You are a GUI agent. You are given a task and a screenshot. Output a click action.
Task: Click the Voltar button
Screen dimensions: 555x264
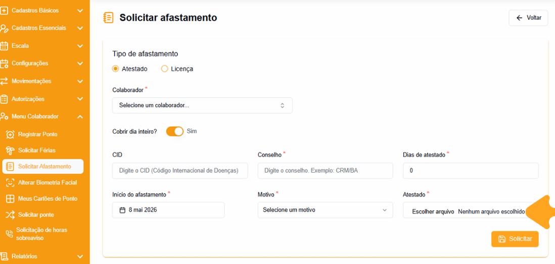[528, 18]
